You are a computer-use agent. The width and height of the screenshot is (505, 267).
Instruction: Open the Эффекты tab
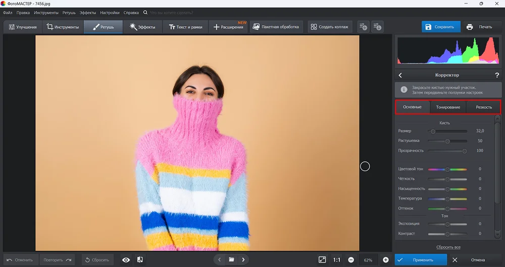point(142,27)
